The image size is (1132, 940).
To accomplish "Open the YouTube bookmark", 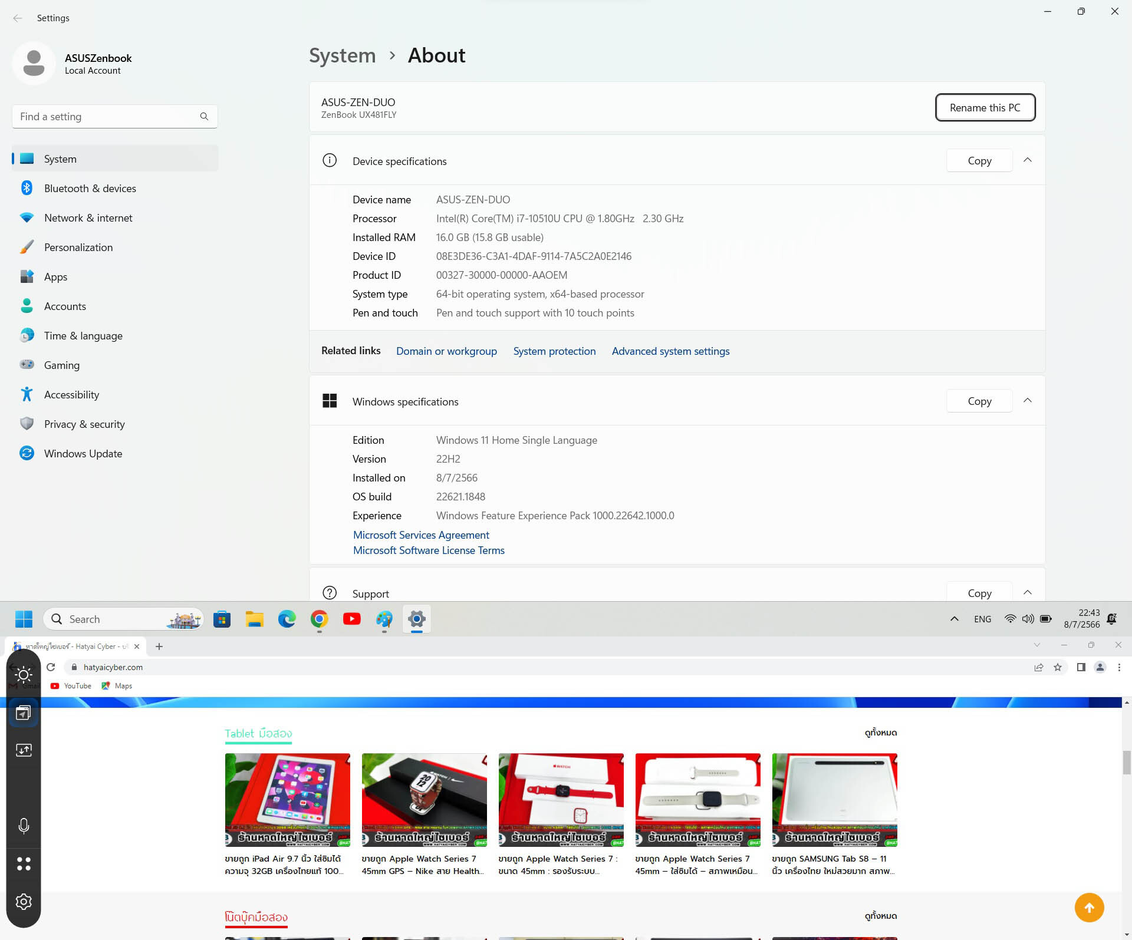I will [71, 686].
